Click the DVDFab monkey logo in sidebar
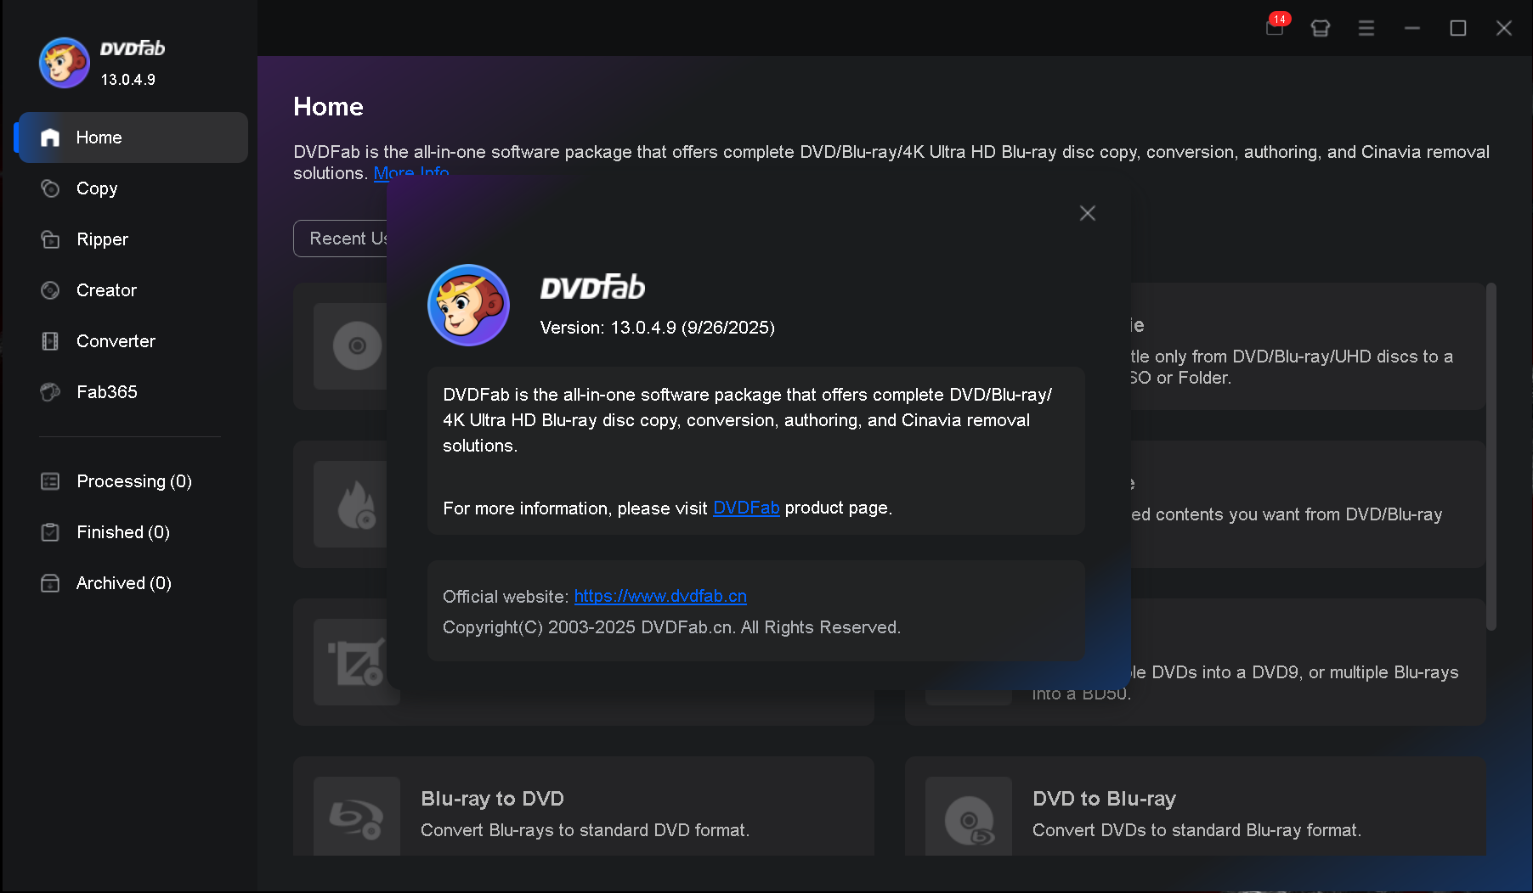Image resolution: width=1533 pixels, height=893 pixels. (65, 63)
